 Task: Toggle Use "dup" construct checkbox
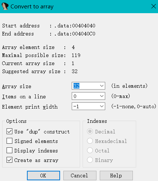(x=9, y=131)
